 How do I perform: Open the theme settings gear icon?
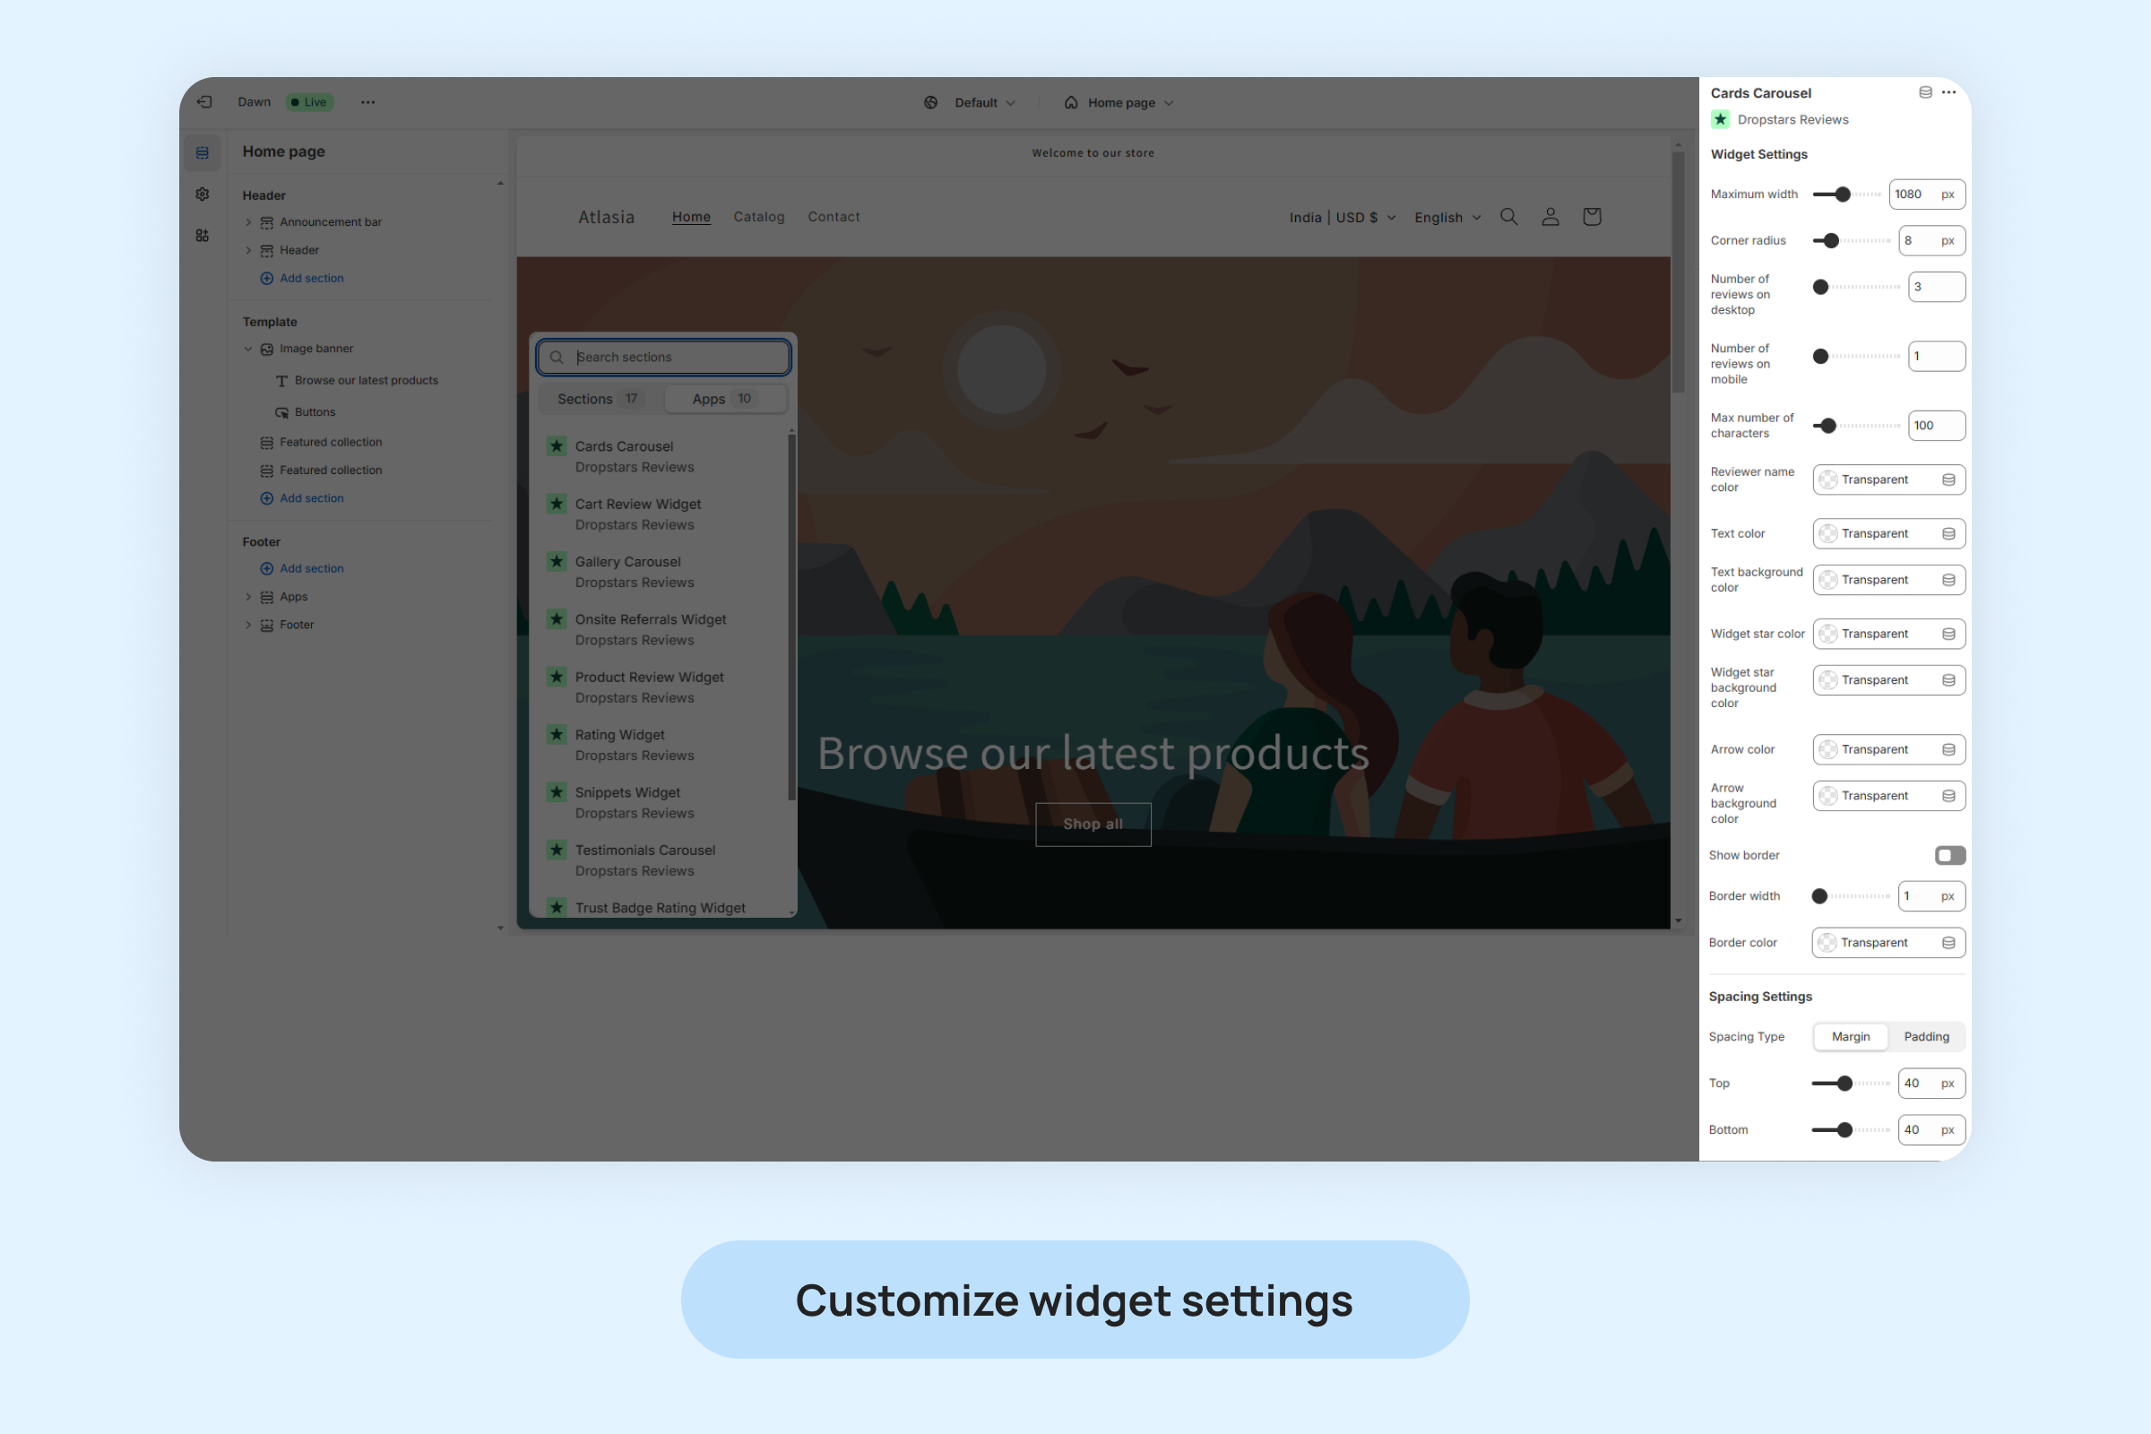(x=203, y=194)
